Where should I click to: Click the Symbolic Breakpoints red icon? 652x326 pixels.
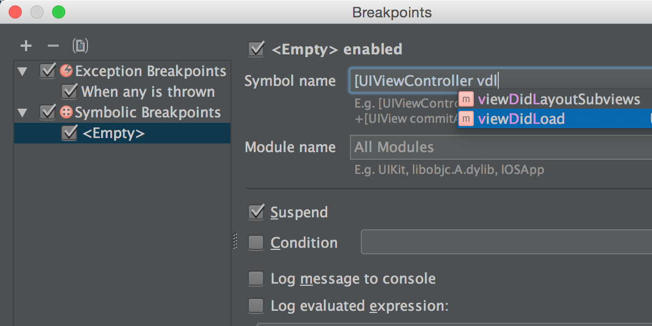[x=66, y=112]
